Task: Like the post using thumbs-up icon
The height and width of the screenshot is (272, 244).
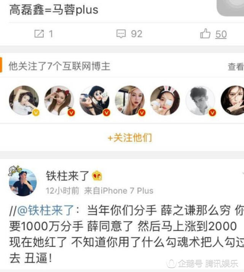Action: [205, 33]
